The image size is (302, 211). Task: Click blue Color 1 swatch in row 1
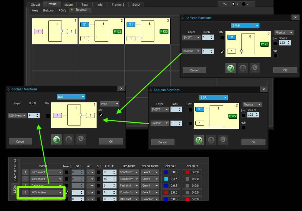(x=166, y=172)
